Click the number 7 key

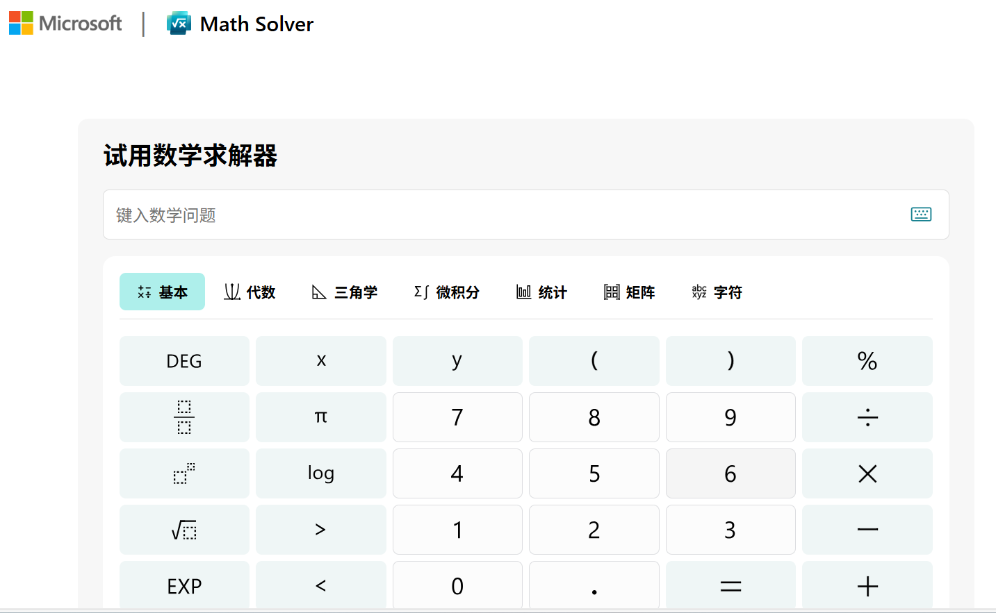pos(457,417)
